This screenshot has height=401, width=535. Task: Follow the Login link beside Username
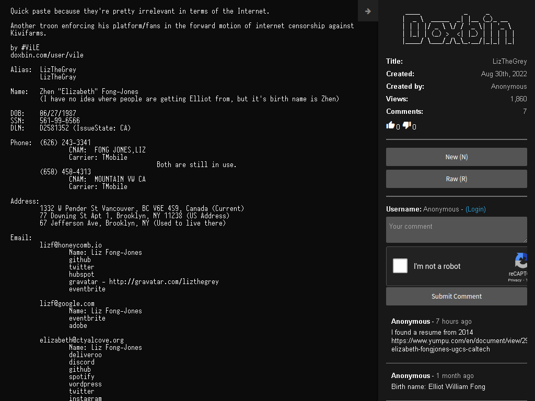coord(475,209)
